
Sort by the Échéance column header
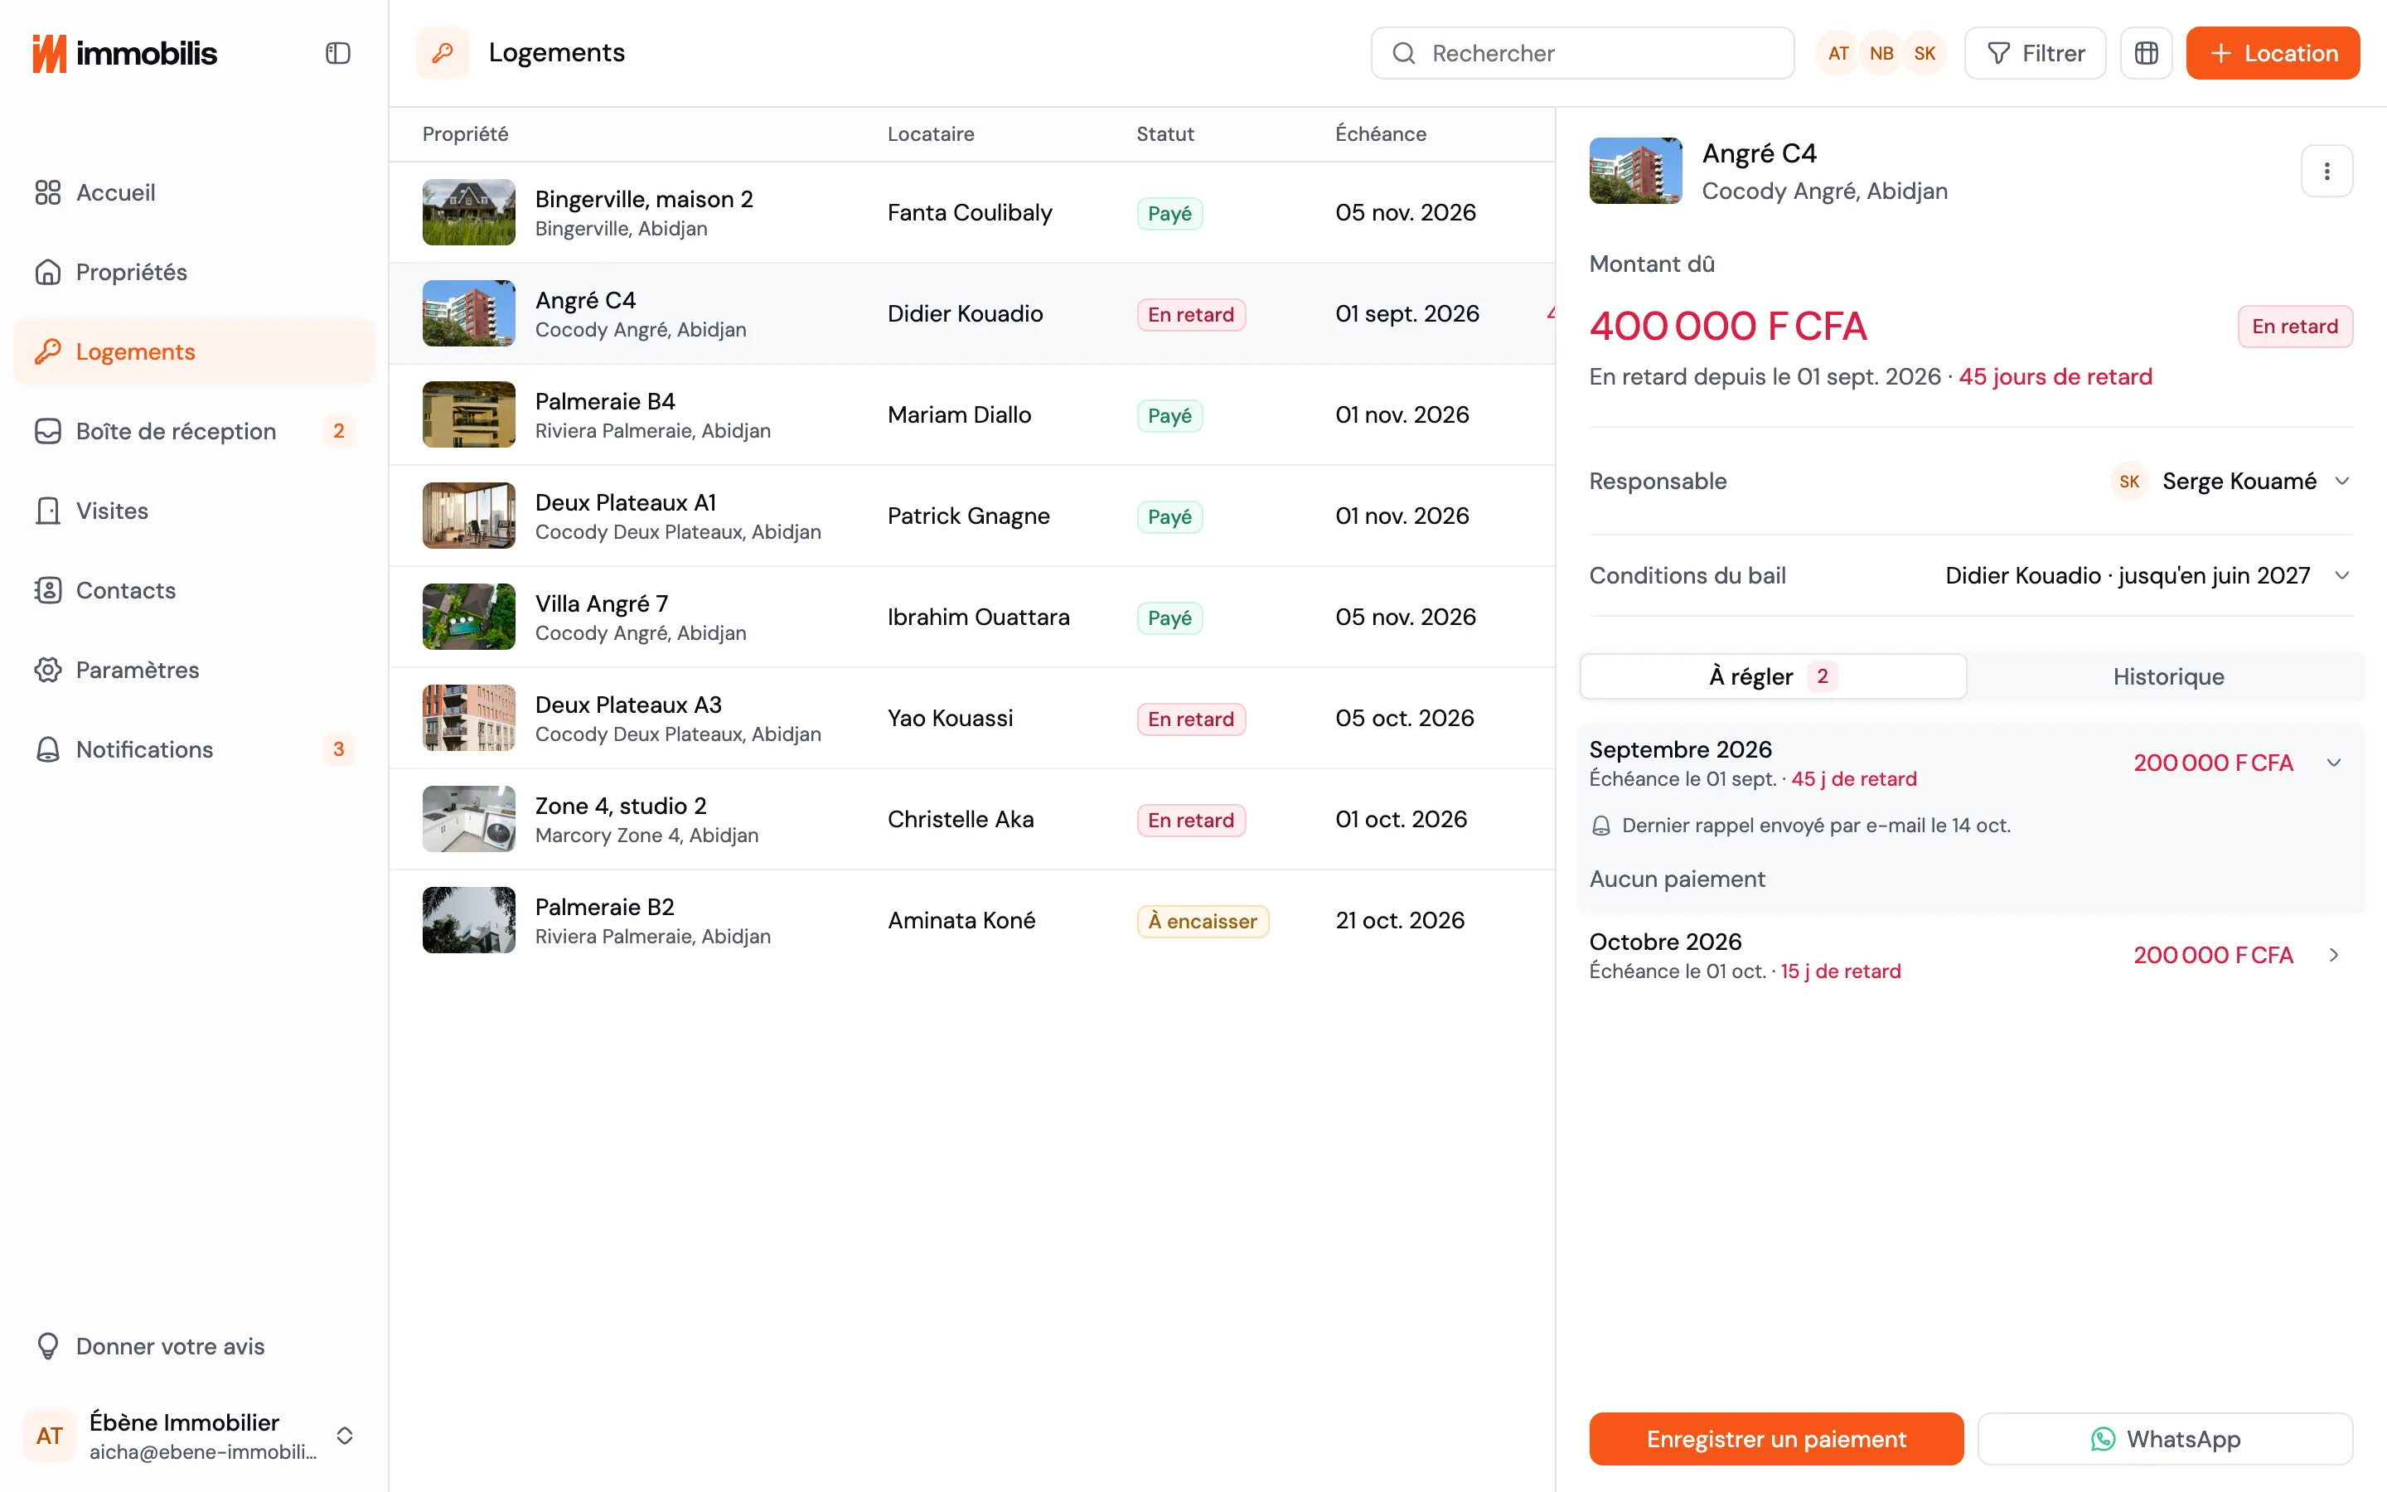click(1380, 134)
